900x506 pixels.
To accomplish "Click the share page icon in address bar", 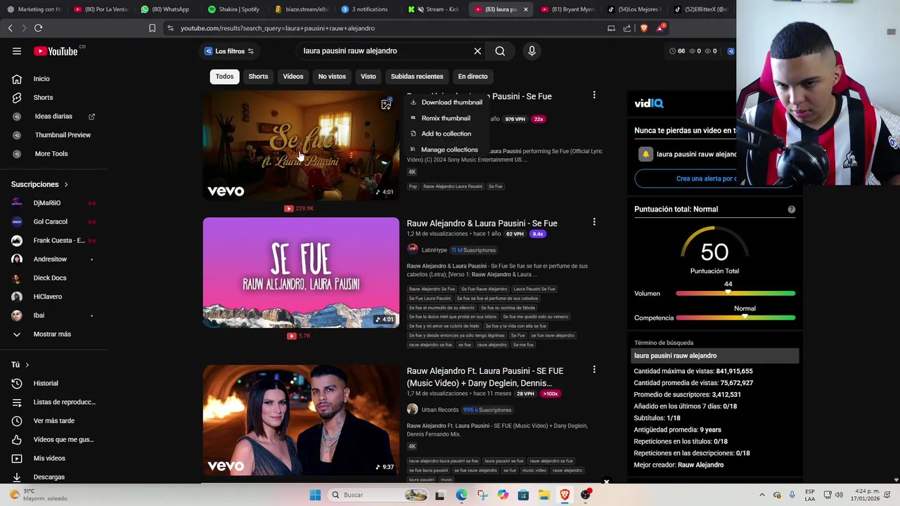I will point(627,28).
